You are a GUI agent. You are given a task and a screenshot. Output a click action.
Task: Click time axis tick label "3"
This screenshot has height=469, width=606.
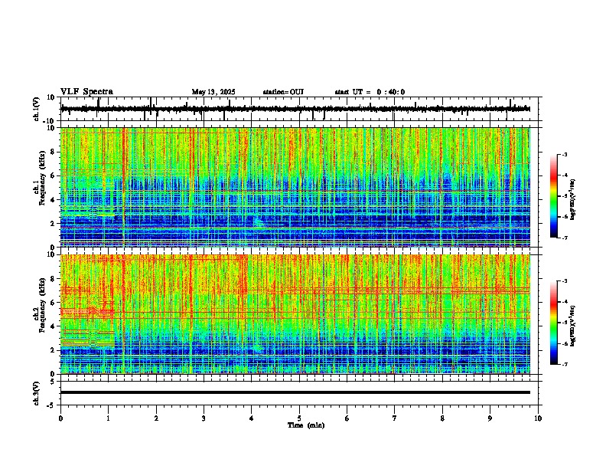coord(204,418)
